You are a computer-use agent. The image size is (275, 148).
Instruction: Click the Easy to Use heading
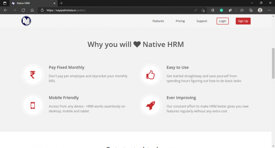point(177,67)
